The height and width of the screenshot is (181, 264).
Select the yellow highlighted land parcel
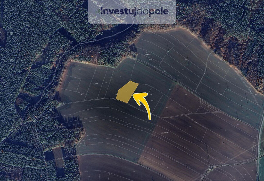[127, 92]
